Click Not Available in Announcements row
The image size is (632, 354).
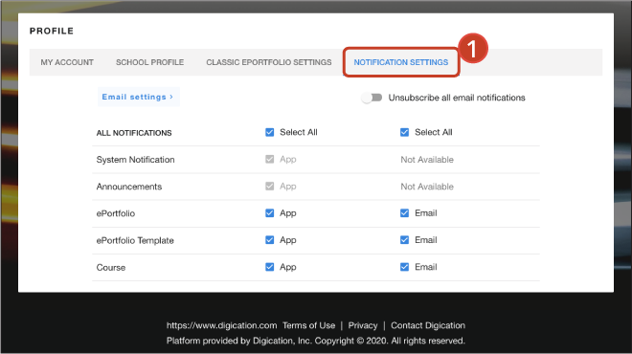[x=427, y=187]
